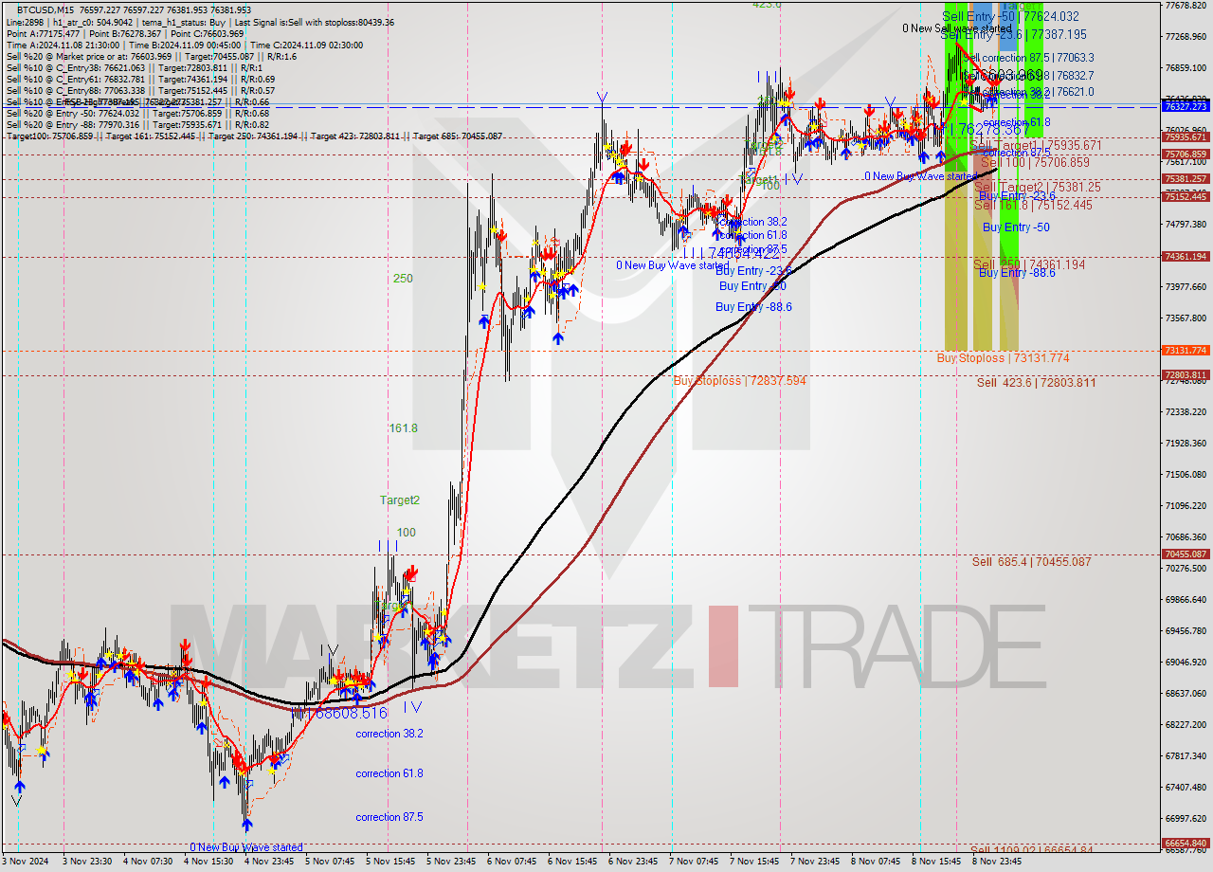Select the 'Sell 423.6 | 72803.811' label
Image resolution: width=1213 pixels, height=872 pixels.
point(1036,383)
